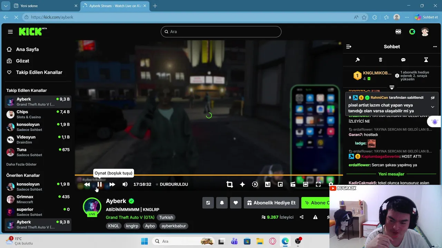Report the stream with warning icon
Image resolution: width=442 pixels, height=248 pixels.
[315, 217]
